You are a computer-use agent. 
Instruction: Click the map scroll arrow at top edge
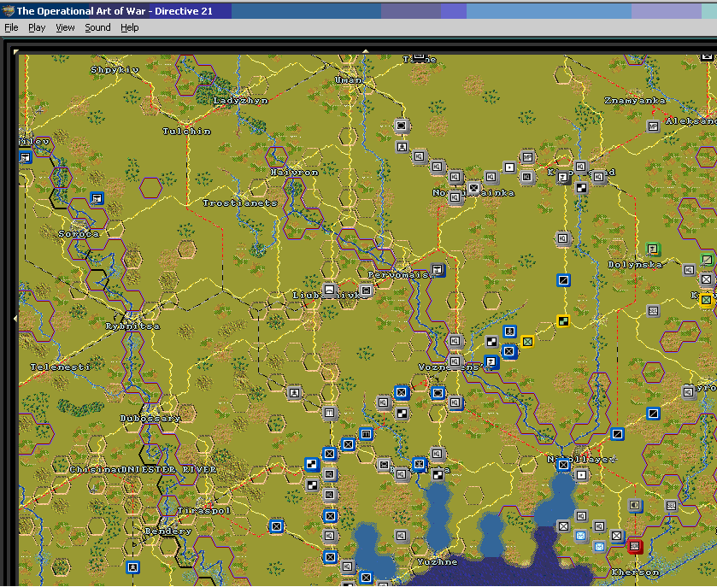366,51
